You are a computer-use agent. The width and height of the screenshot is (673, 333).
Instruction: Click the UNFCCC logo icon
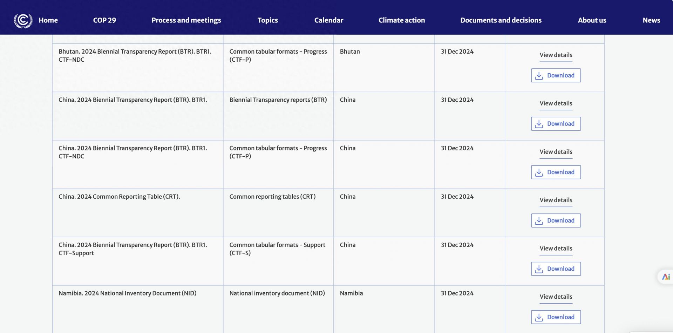[23, 20]
